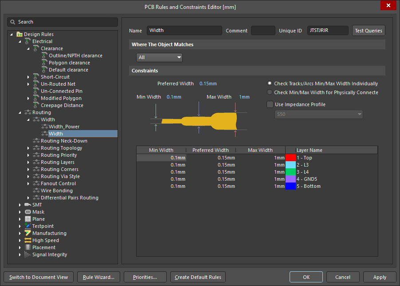Click the red Top layer color swatch
400x286 pixels.
pos(290,158)
